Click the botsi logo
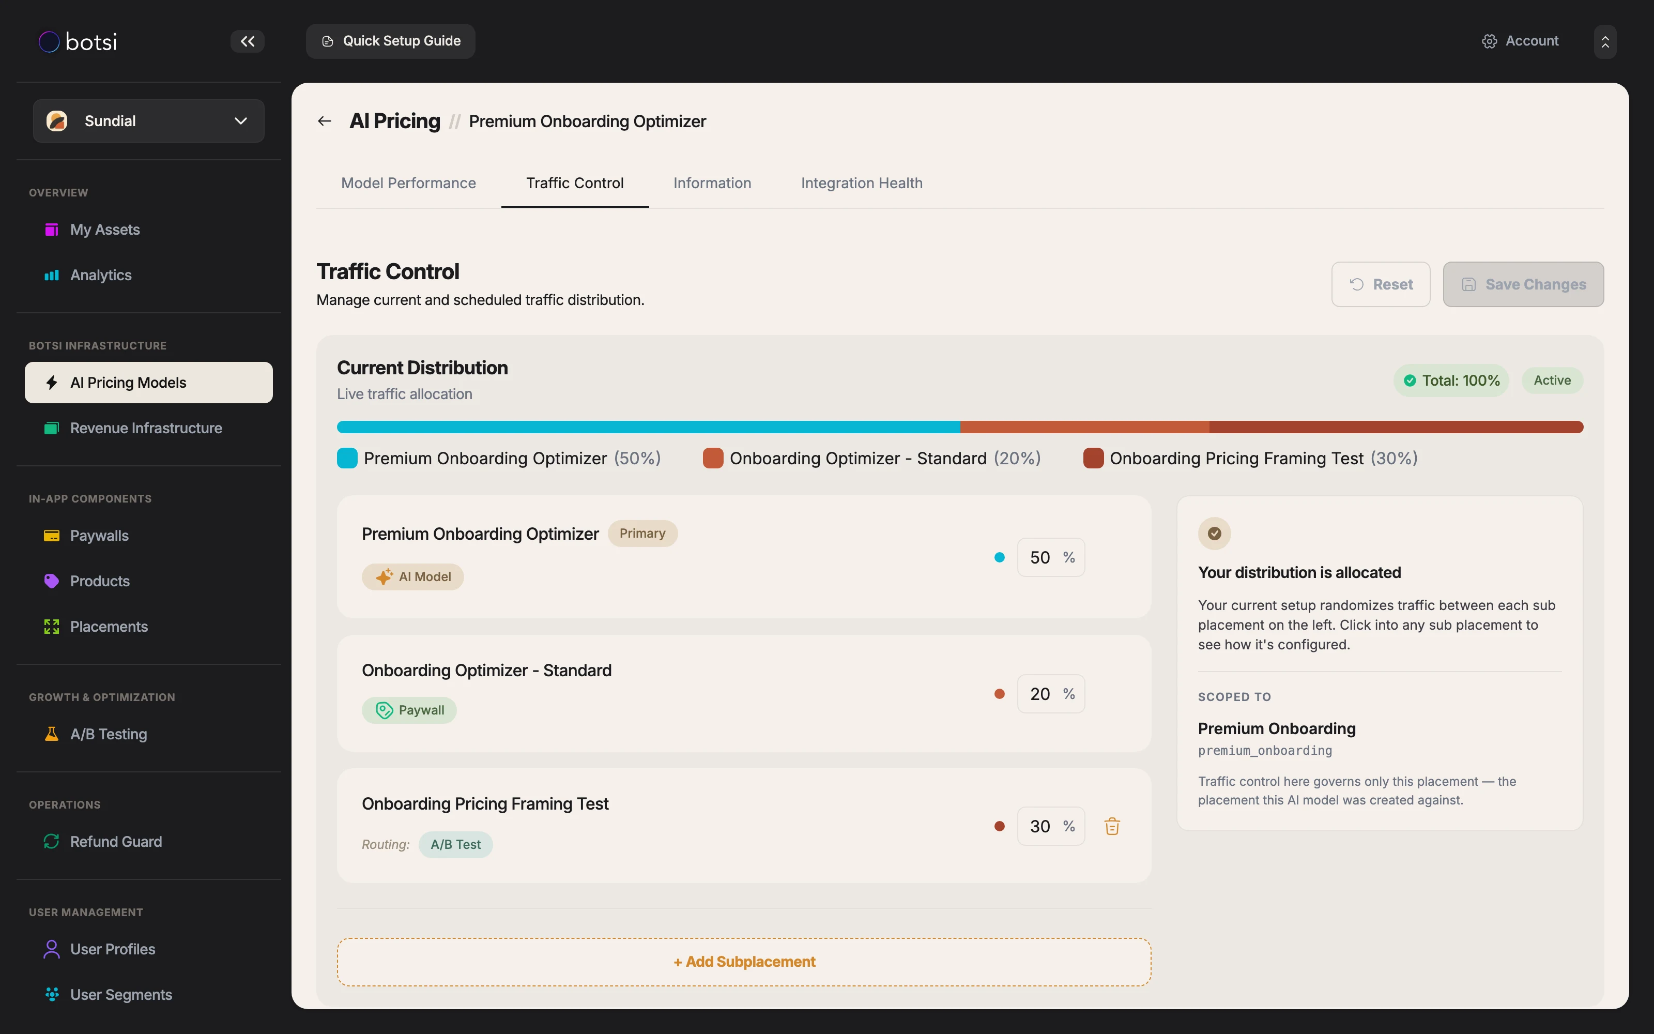 [x=78, y=42]
